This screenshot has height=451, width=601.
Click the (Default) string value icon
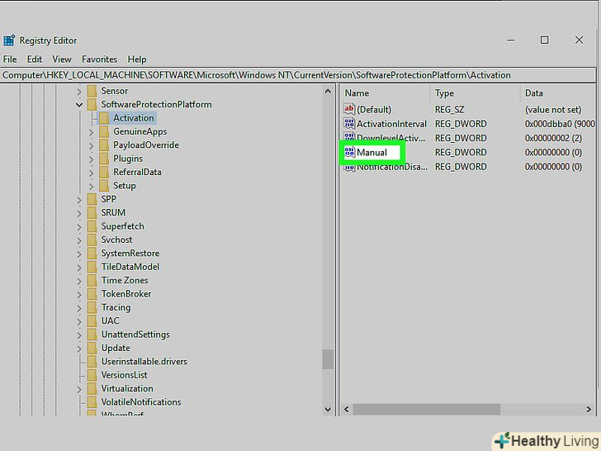coord(349,109)
